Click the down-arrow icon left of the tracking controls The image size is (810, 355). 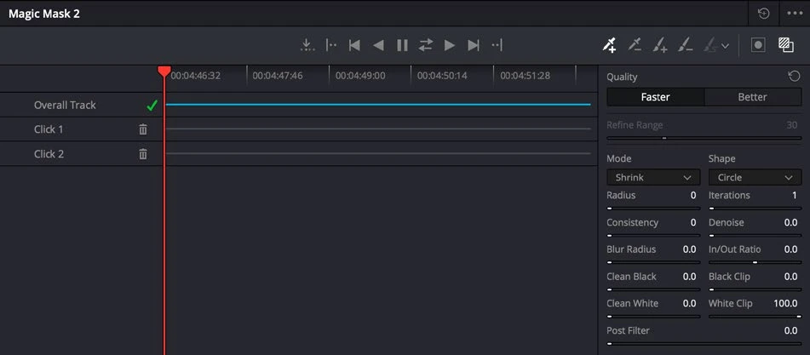pyautogui.click(x=307, y=45)
